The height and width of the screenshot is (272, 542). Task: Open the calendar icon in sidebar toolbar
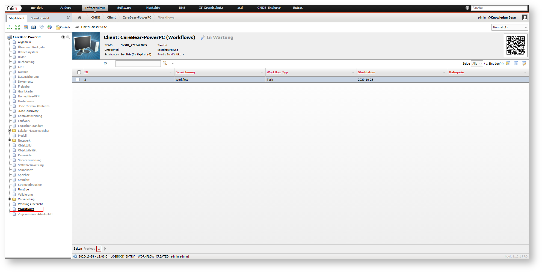26,27
